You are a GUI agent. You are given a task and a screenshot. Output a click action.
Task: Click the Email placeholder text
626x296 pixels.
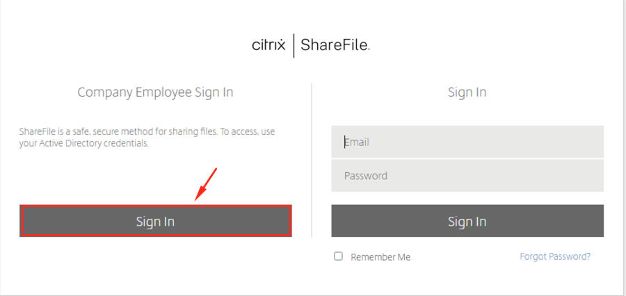pos(358,142)
